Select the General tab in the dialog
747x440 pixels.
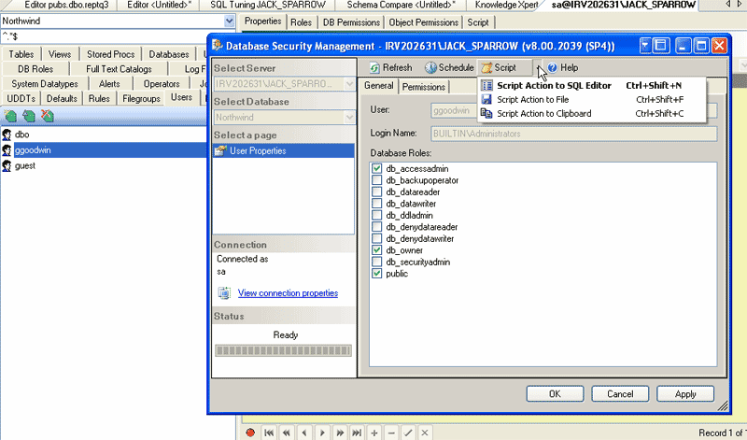point(379,86)
